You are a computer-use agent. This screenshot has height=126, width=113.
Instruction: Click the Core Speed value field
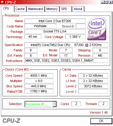[39, 76]
